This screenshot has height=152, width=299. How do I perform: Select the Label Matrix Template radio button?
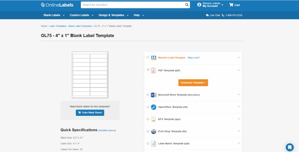[148, 143]
